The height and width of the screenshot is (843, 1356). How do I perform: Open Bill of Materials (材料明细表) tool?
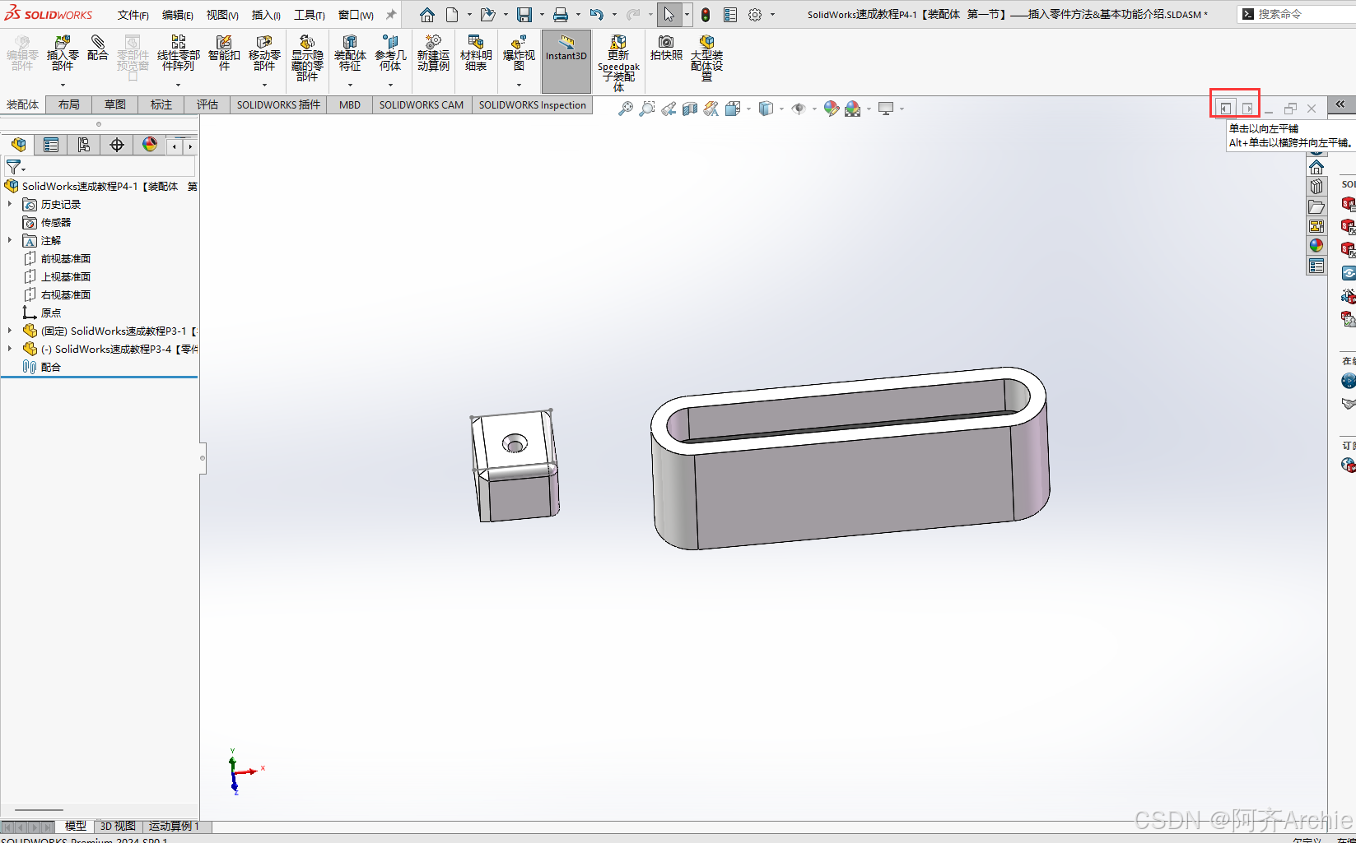coord(476,53)
